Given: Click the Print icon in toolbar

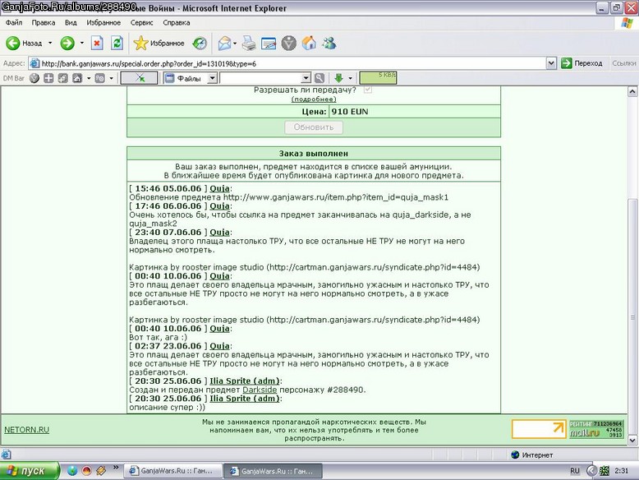Looking at the screenshot, I should click(x=249, y=43).
